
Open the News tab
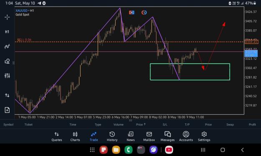[131, 136]
